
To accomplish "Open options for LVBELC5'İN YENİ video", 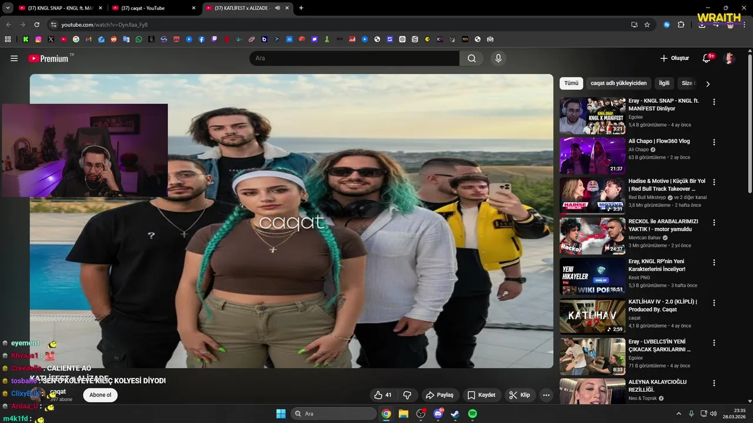I will tap(714, 343).
